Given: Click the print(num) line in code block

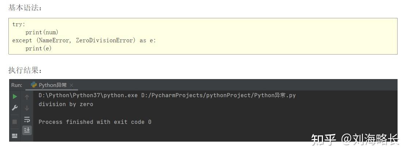Looking at the screenshot, I should [42, 33].
